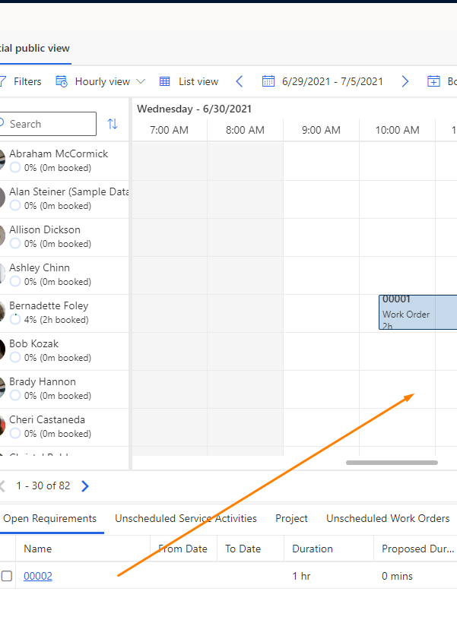Click the Hourly view calendar icon
This screenshot has width=457, height=623.
tap(62, 81)
